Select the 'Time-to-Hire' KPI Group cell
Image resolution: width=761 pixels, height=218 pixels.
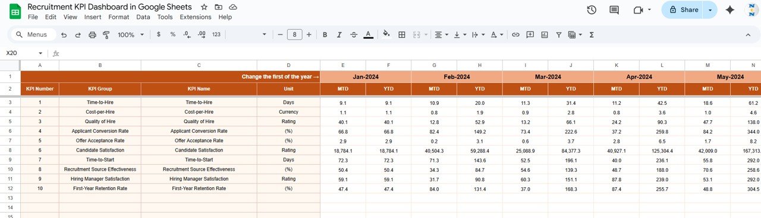100,102
